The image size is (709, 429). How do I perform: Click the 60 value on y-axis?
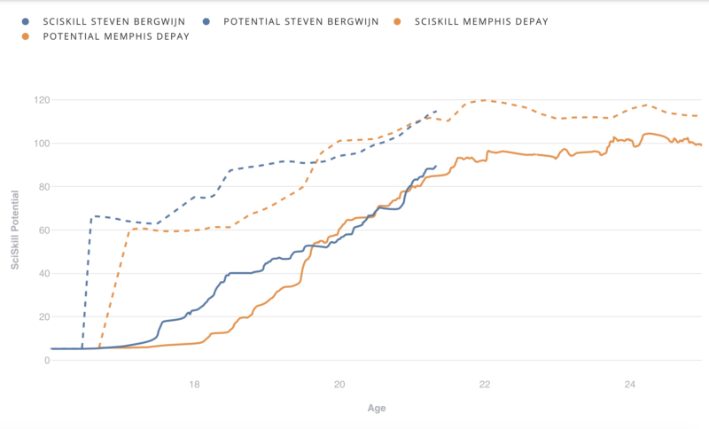[x=44, y=230]
